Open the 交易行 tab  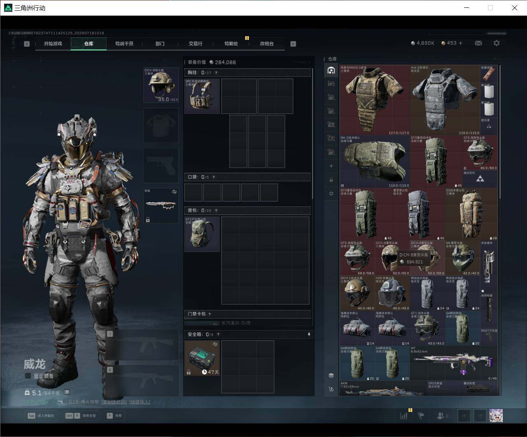[x=195, y=44]
